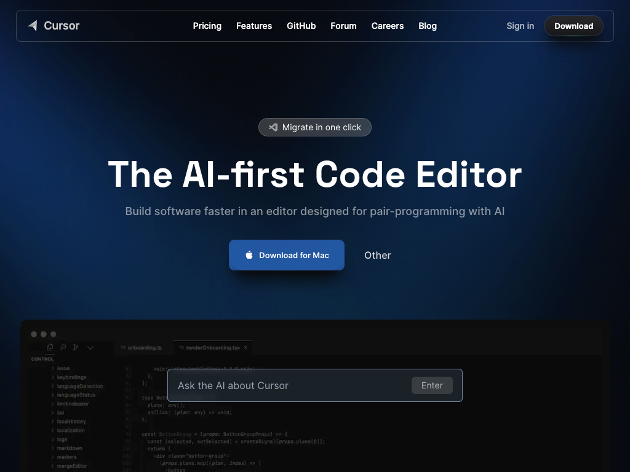Visit the GitHub link in navbar
This screenshot has height=472, width=630.
click(x=301, y=26)
